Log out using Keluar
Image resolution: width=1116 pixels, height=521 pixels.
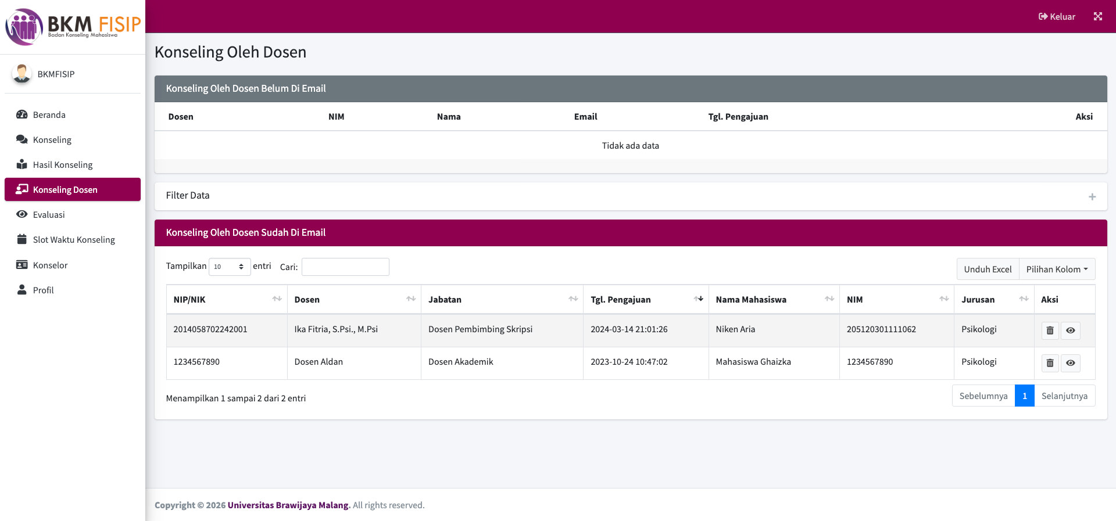click(x=1057, y=16)
